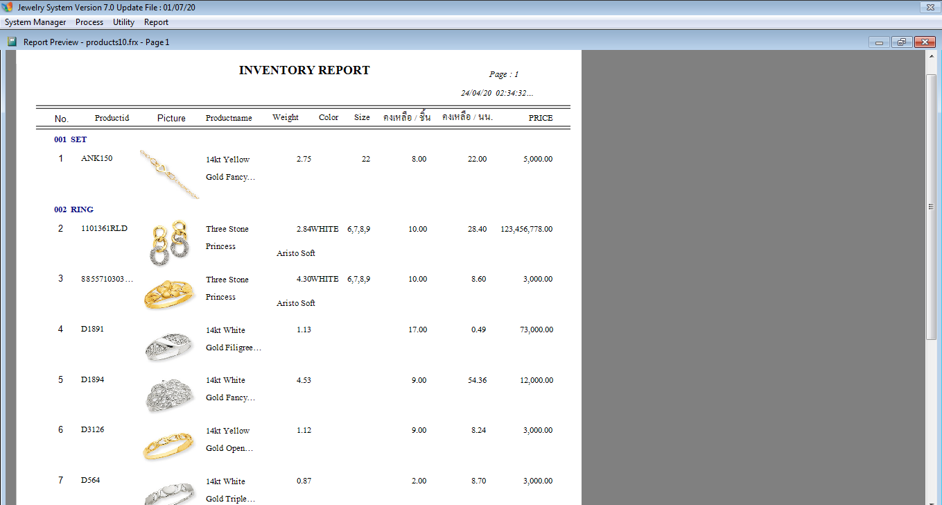Click the '14kt White Gold Filigree…' product name

pyautogui.click(x=233, y=339)
